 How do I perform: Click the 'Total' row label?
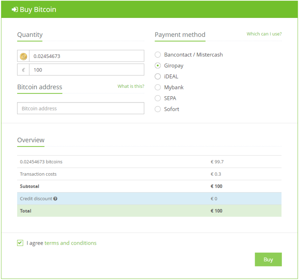click(25, 211)
